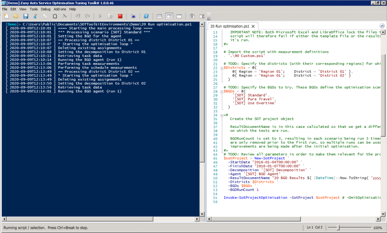Collapse the script pane with the round arrow button

click(382, 26)
